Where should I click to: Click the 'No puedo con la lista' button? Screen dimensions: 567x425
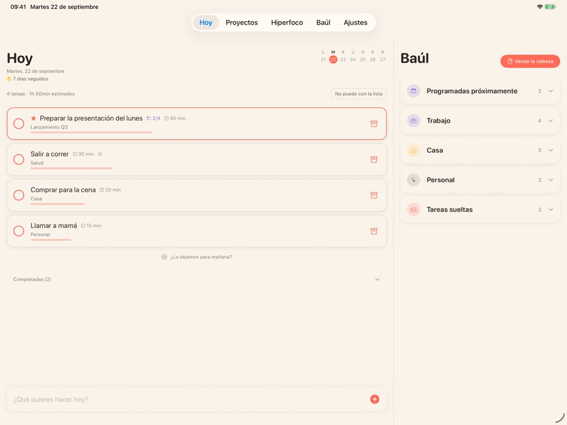[358, 94]
